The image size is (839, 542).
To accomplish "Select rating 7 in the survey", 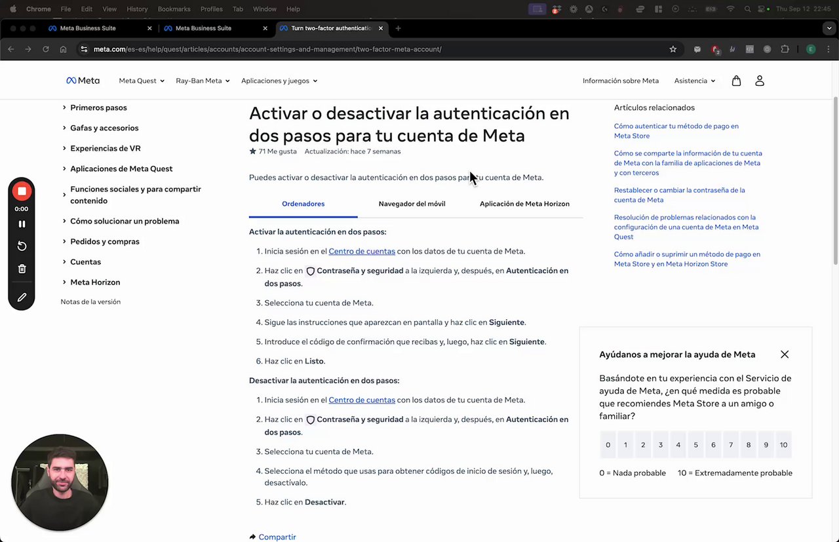I will 731,445.
